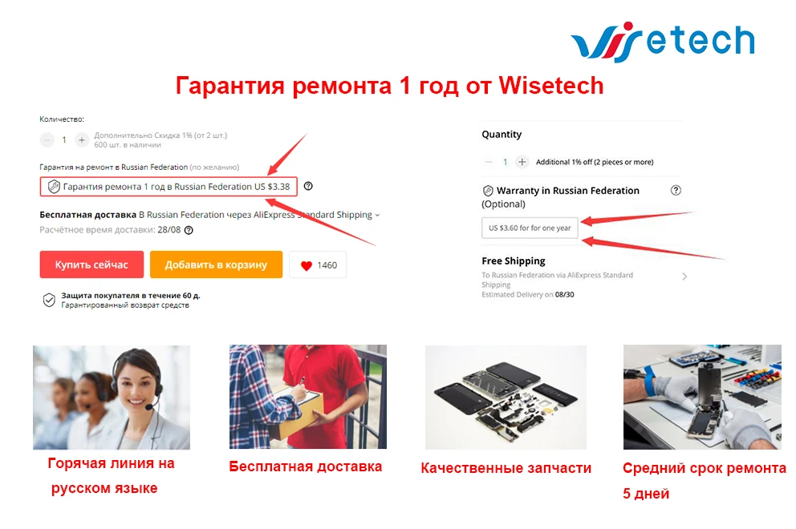Click the Wisetech logo
796x529 pixels.
point(663,41)
